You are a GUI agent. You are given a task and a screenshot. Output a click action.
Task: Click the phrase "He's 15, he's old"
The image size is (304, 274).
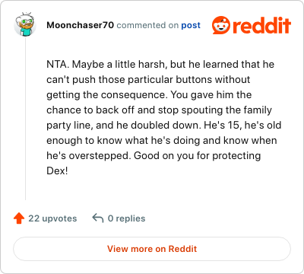242,126
